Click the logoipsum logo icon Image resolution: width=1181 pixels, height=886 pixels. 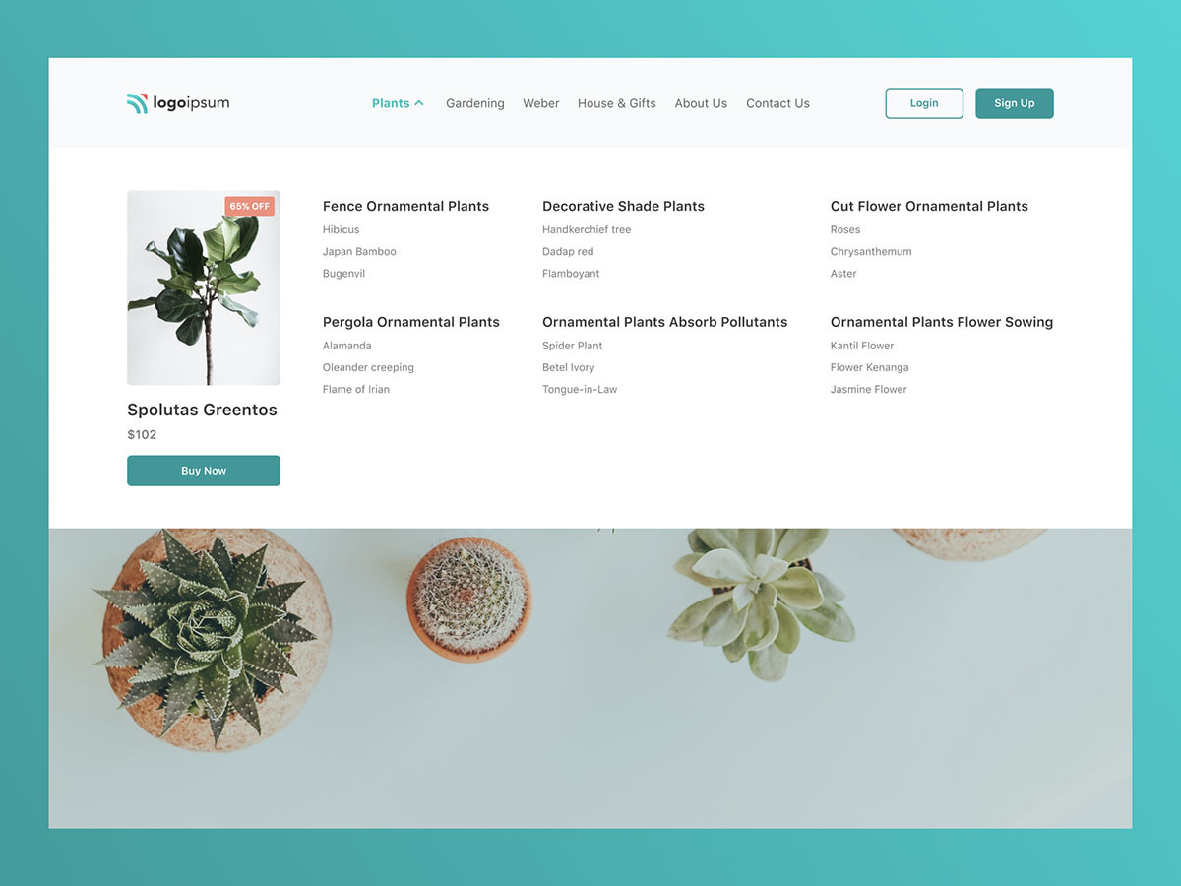[x=137, y=103]
